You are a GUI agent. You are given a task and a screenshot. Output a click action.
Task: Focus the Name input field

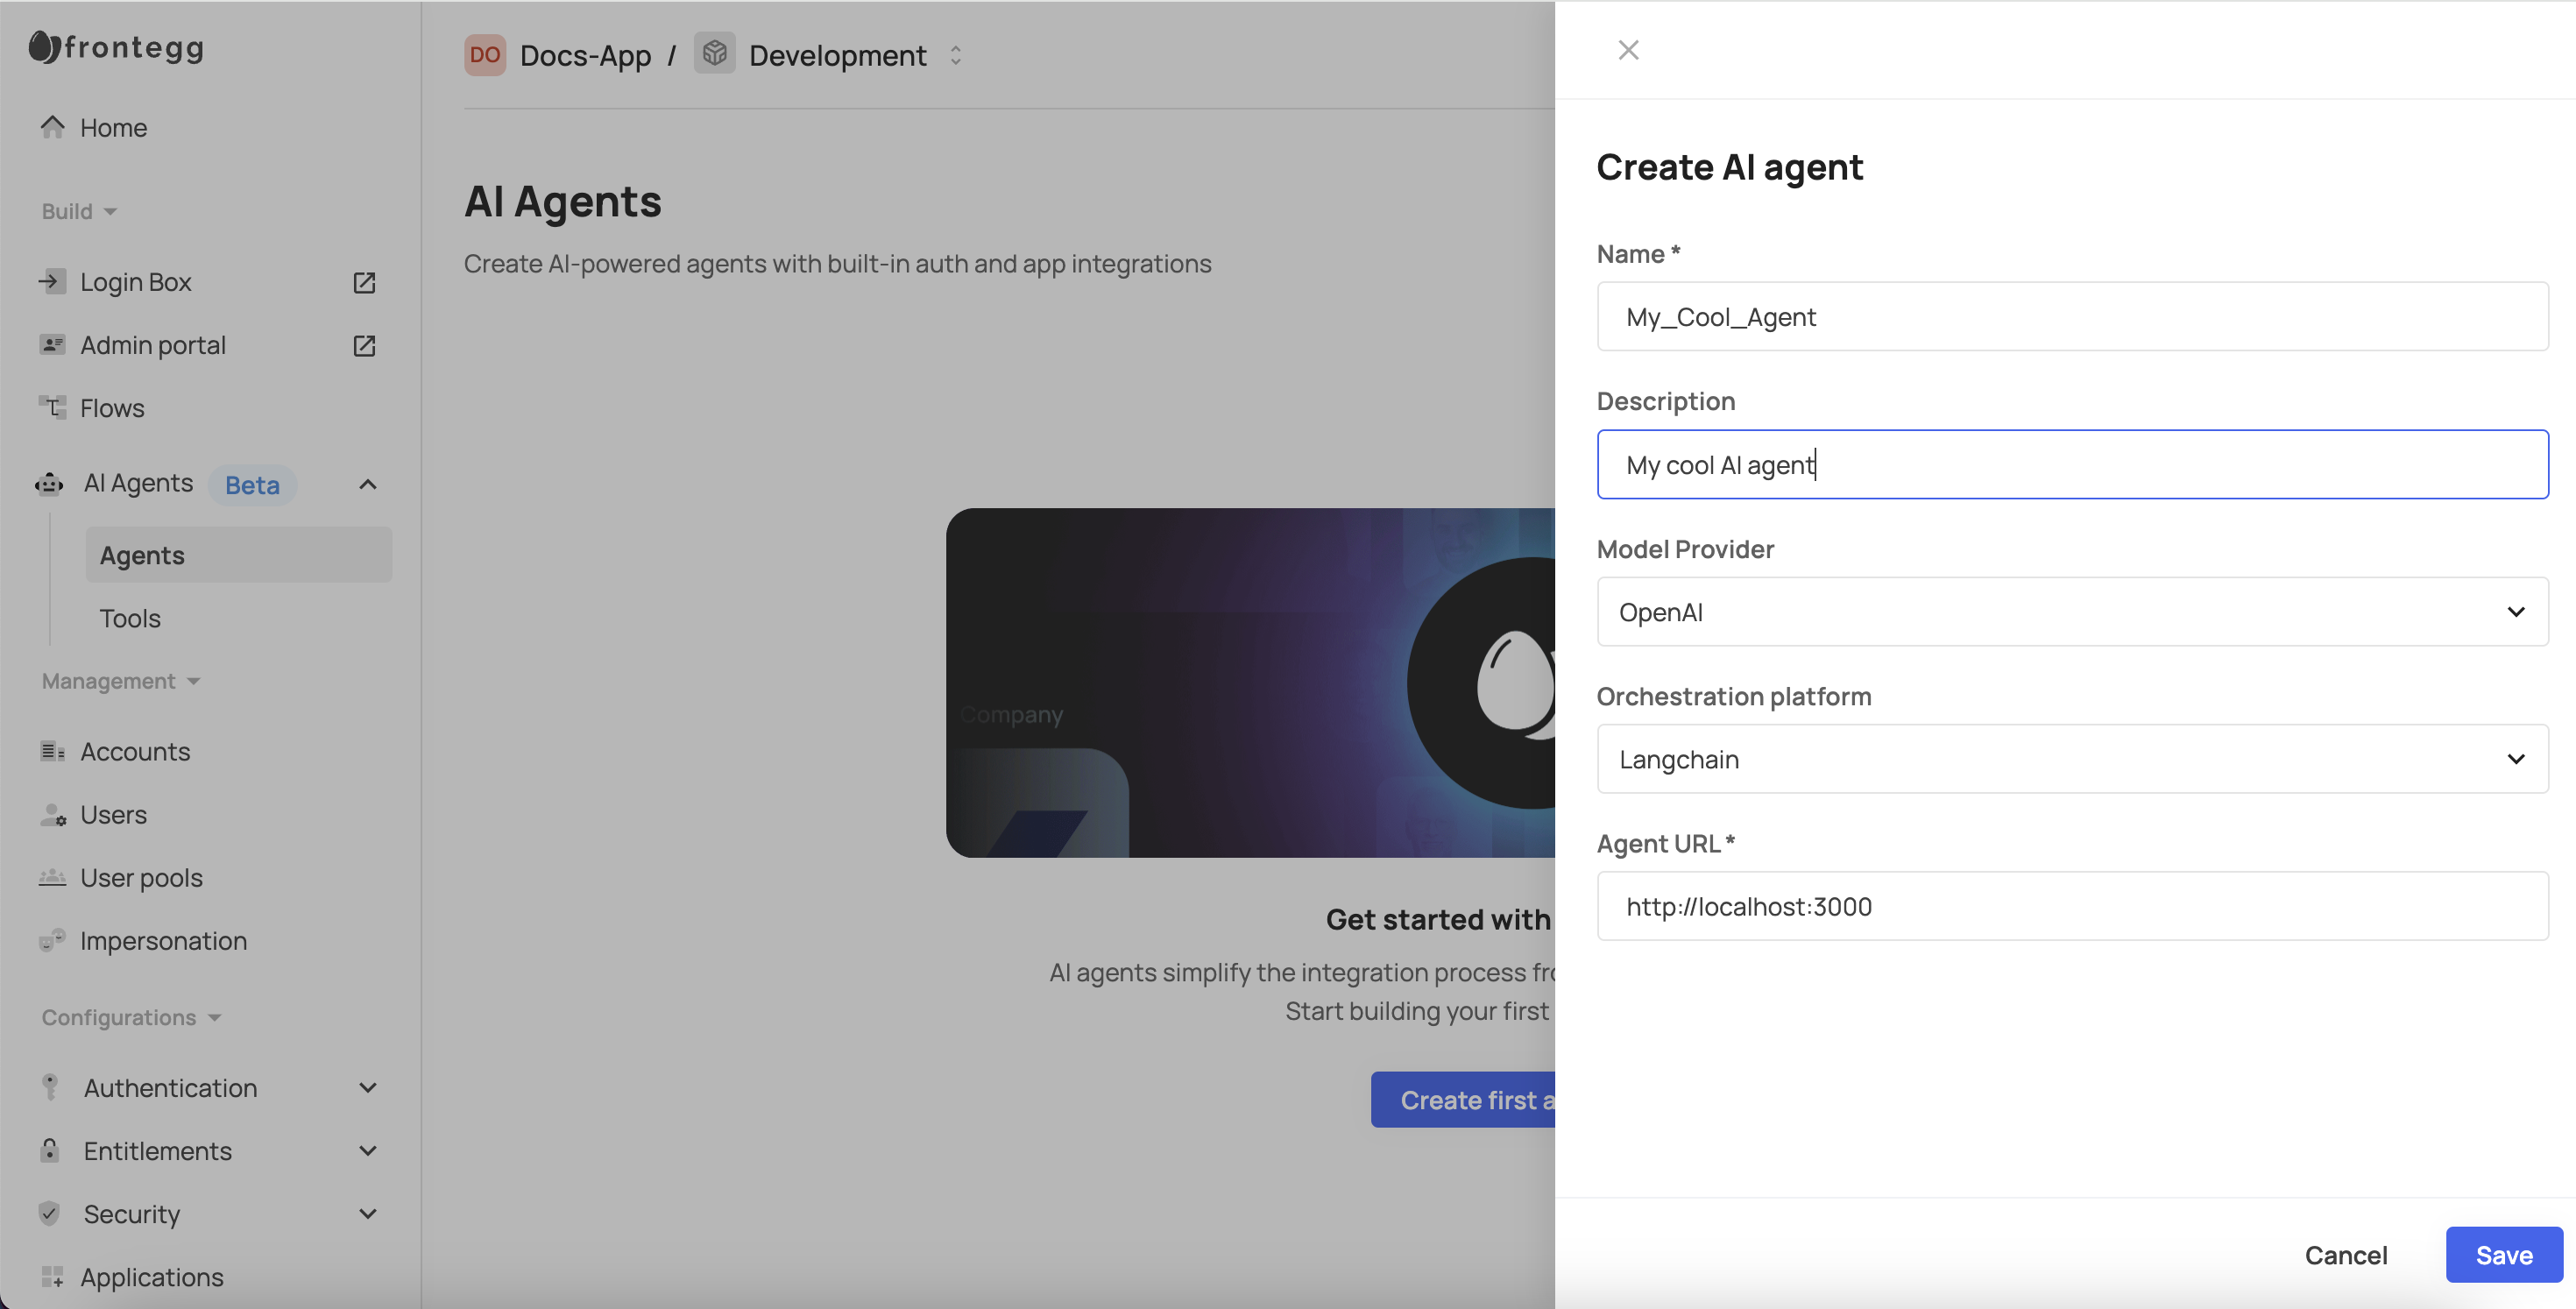[2072, 317]
